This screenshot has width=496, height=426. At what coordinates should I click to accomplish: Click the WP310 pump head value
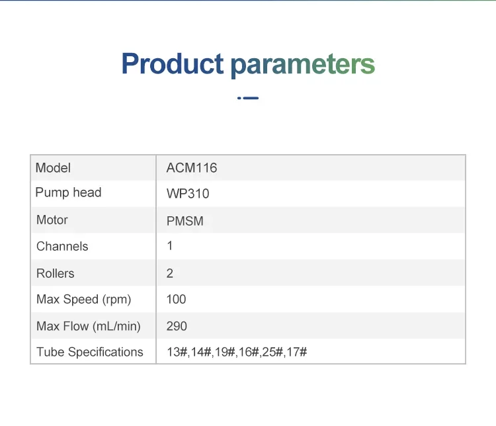188,194
